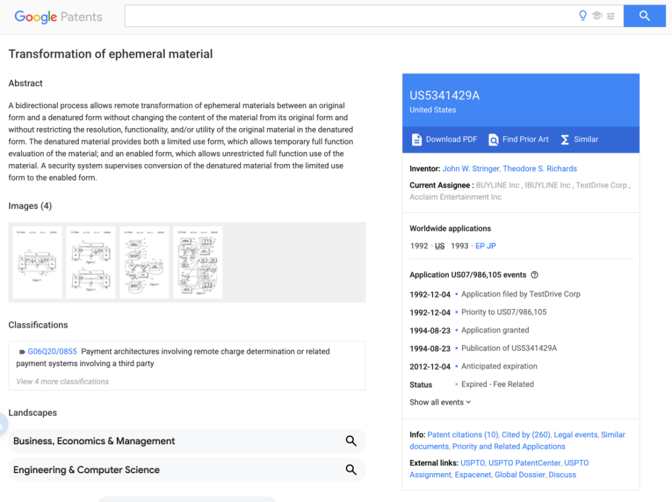Open advanced search sliders icon
The image size is (672, 502).
pos(611,16)
